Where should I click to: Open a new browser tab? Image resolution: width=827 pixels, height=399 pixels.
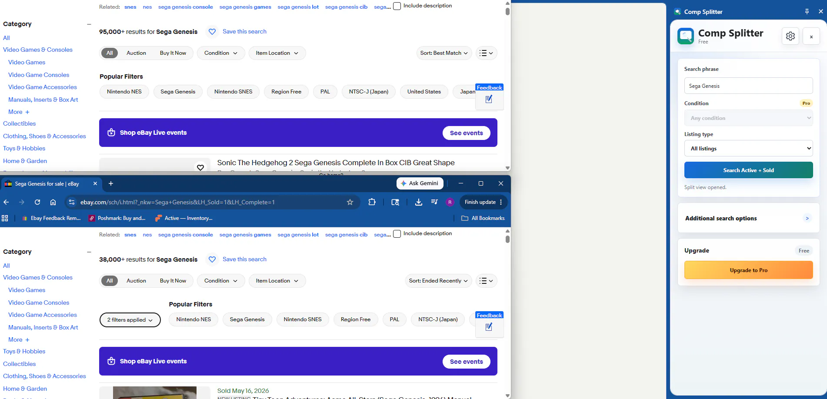coord(111,183)
